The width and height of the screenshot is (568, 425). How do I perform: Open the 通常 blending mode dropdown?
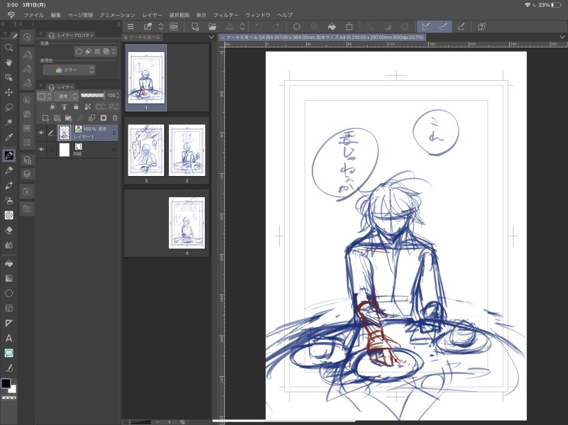coord(66,96)
